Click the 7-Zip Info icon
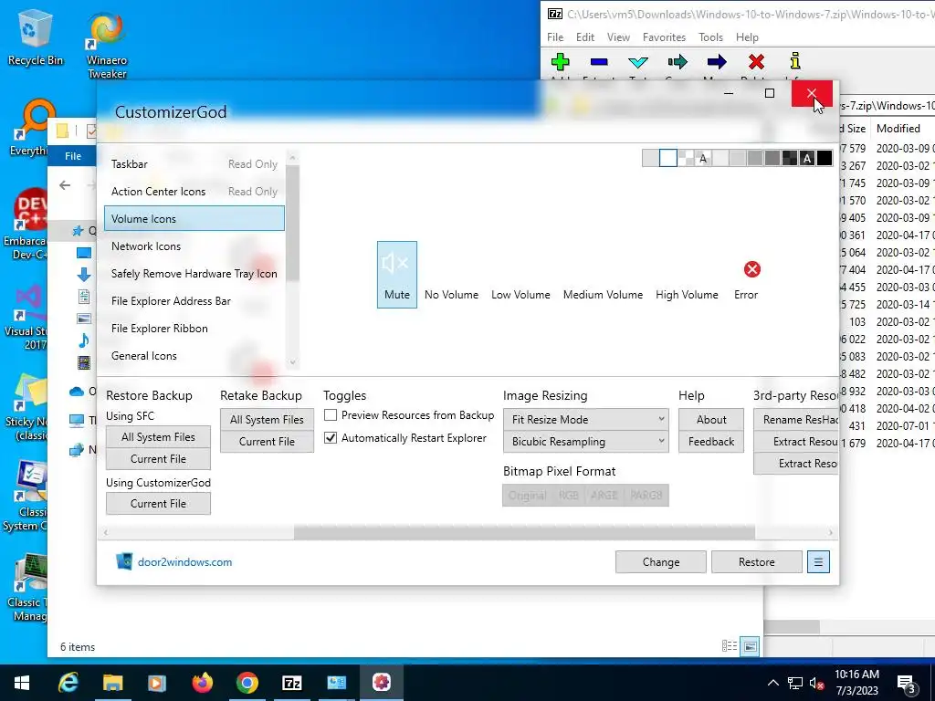 [795, 61]
